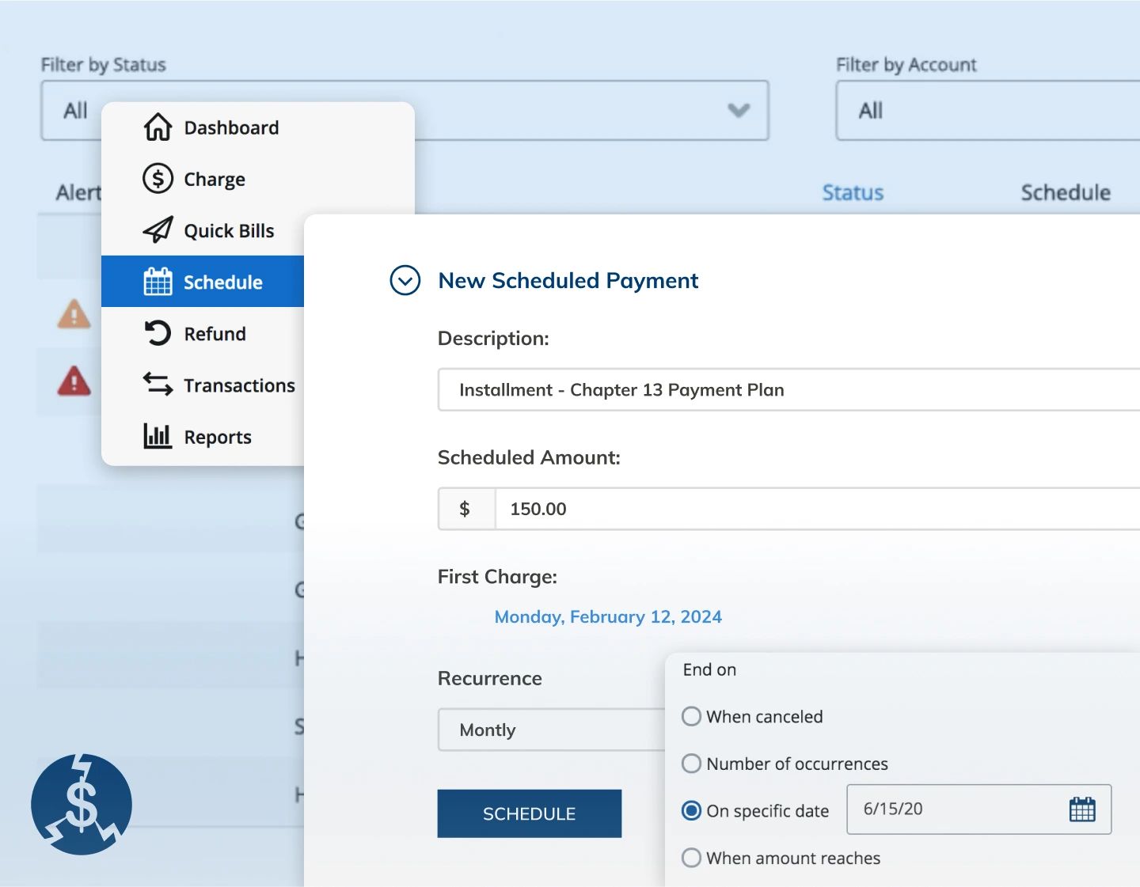The height and width of the screenshot is (887, 1140).
Task: Open the calendar picker beside 6/15/20
Action: click(1082, 809)
